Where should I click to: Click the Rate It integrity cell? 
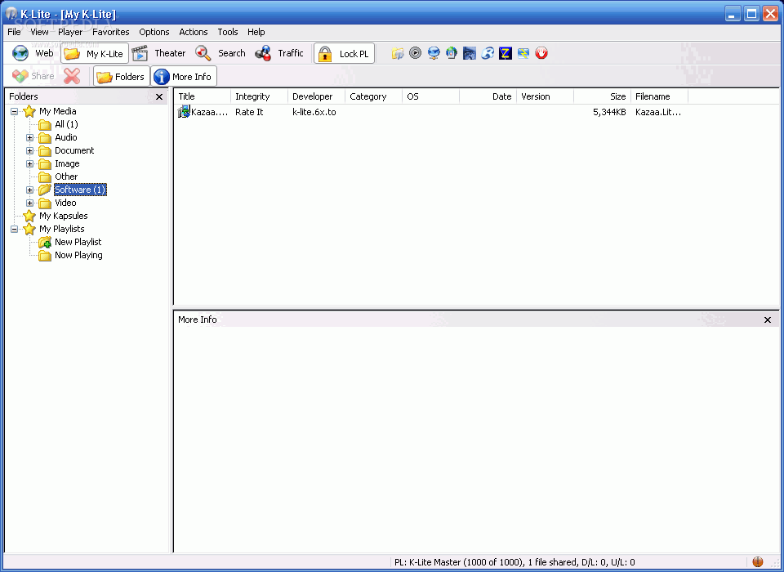249,112
